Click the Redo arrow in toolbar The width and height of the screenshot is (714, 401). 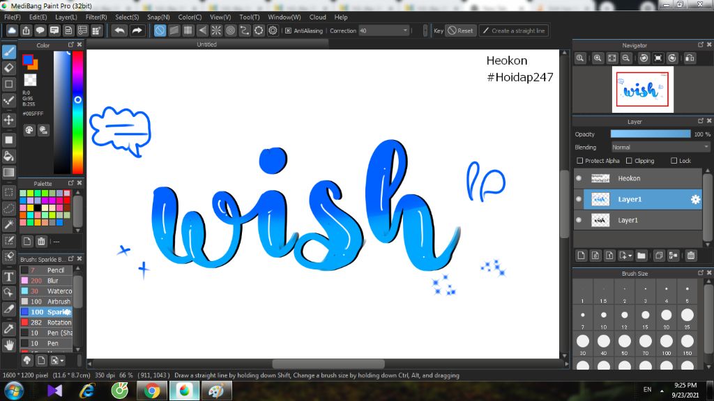coord(137,31)
